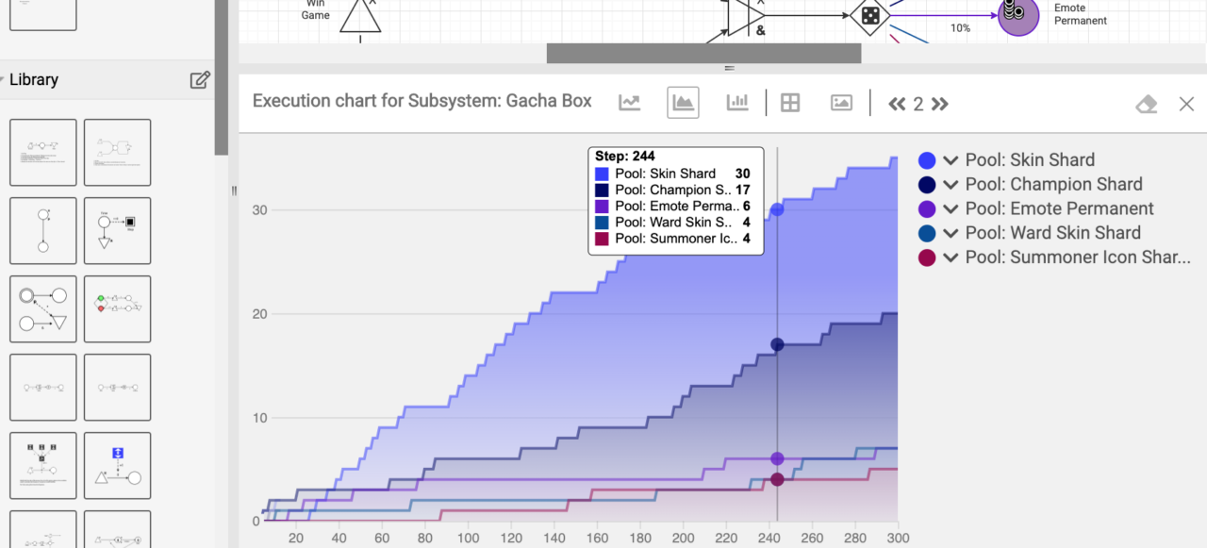This screenshot has height=548, width=1207.
Task: Select the first Library diagram thumbnail
Action: click(43, 152)
